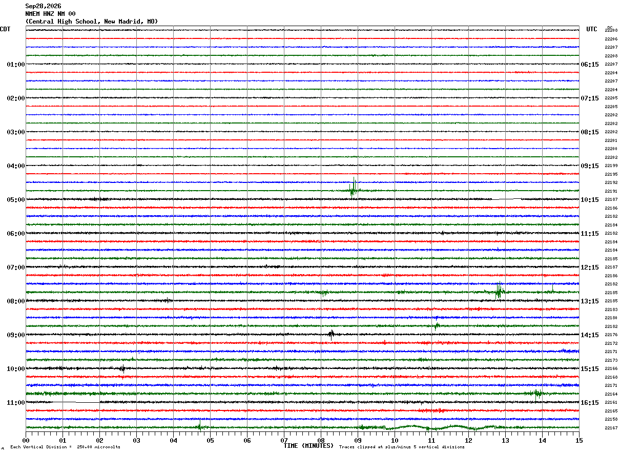The width and height of the screenshot is (620, 454).
Task: Click the green seismic spike near minute 9
Action: coord(353,188)
